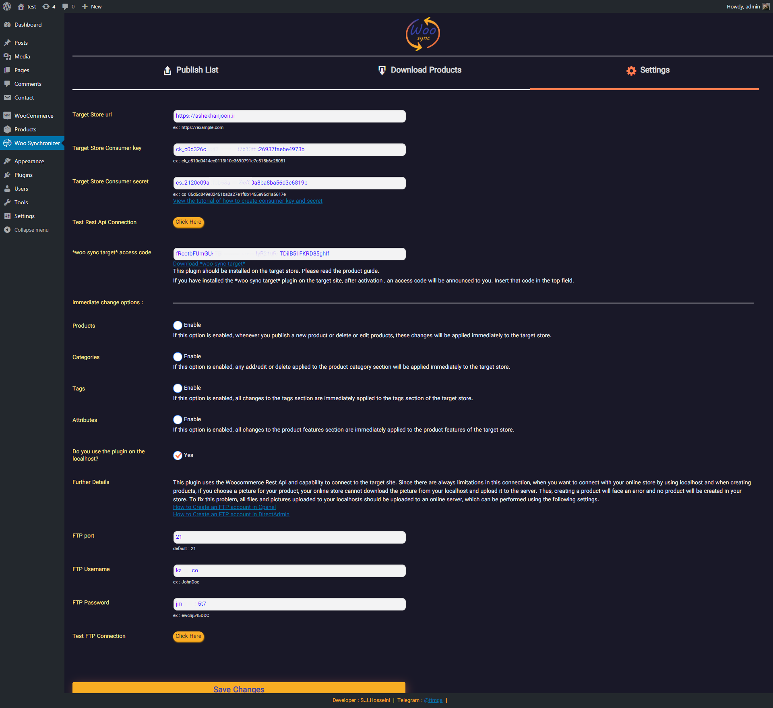Image resolution: width=773 pixels, height=708 pixels.
Task: Click the Download Products tab icon
Action: (382, 70)
